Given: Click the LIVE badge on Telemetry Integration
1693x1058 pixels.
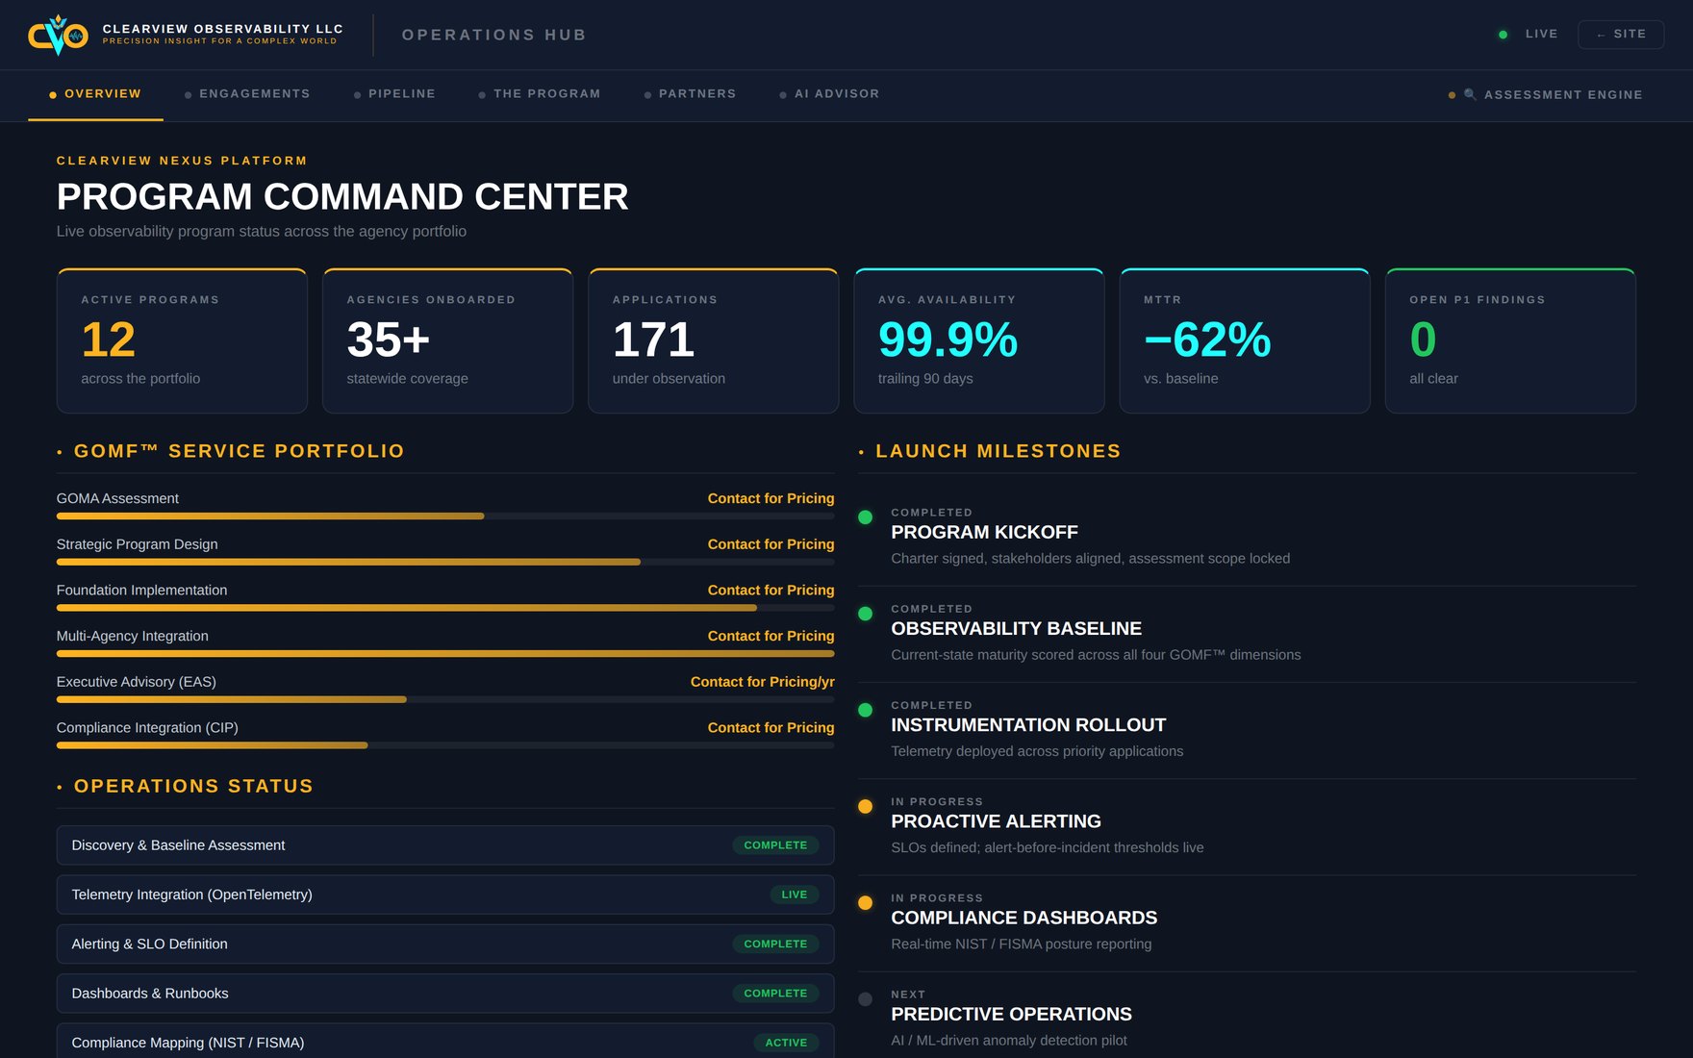Looking at the screenshot, I should coord(795,894).
